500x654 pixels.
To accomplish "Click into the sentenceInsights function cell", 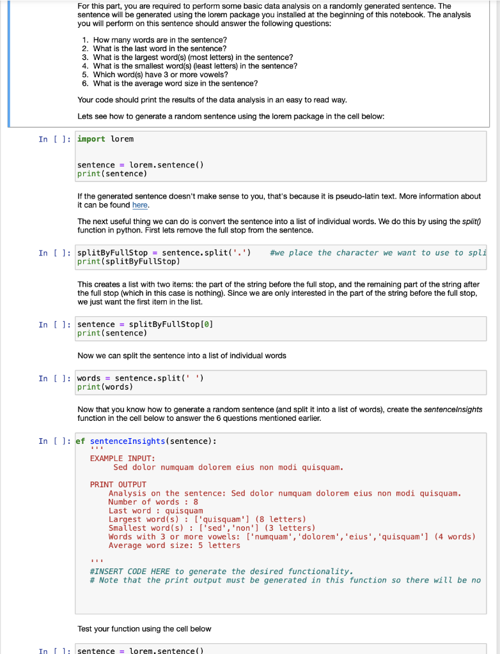I will pos(281,524).
